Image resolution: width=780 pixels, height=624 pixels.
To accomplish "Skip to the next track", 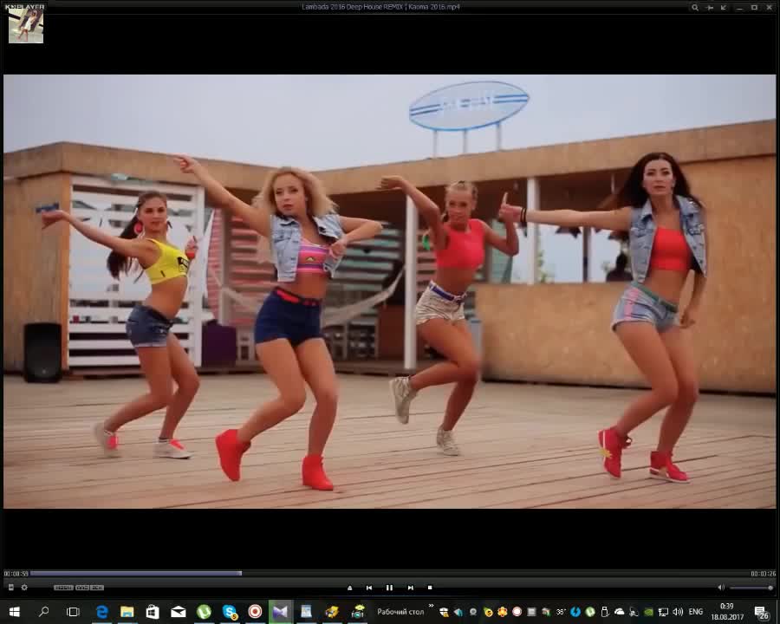I will click(410, 588).
